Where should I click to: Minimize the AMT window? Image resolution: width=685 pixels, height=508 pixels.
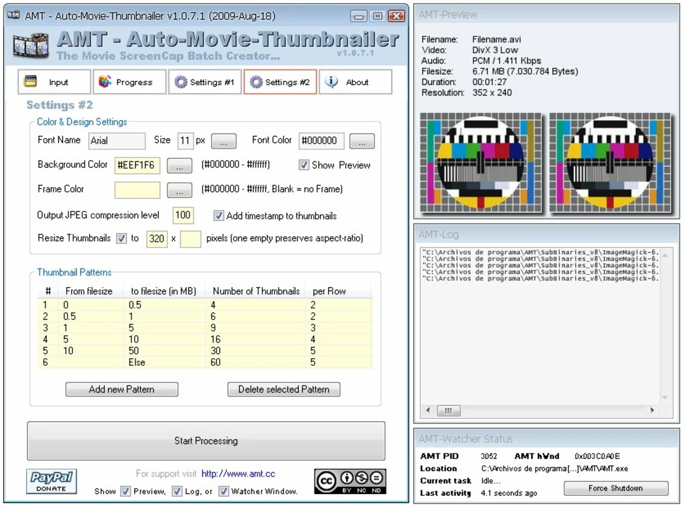click(358, 16)
